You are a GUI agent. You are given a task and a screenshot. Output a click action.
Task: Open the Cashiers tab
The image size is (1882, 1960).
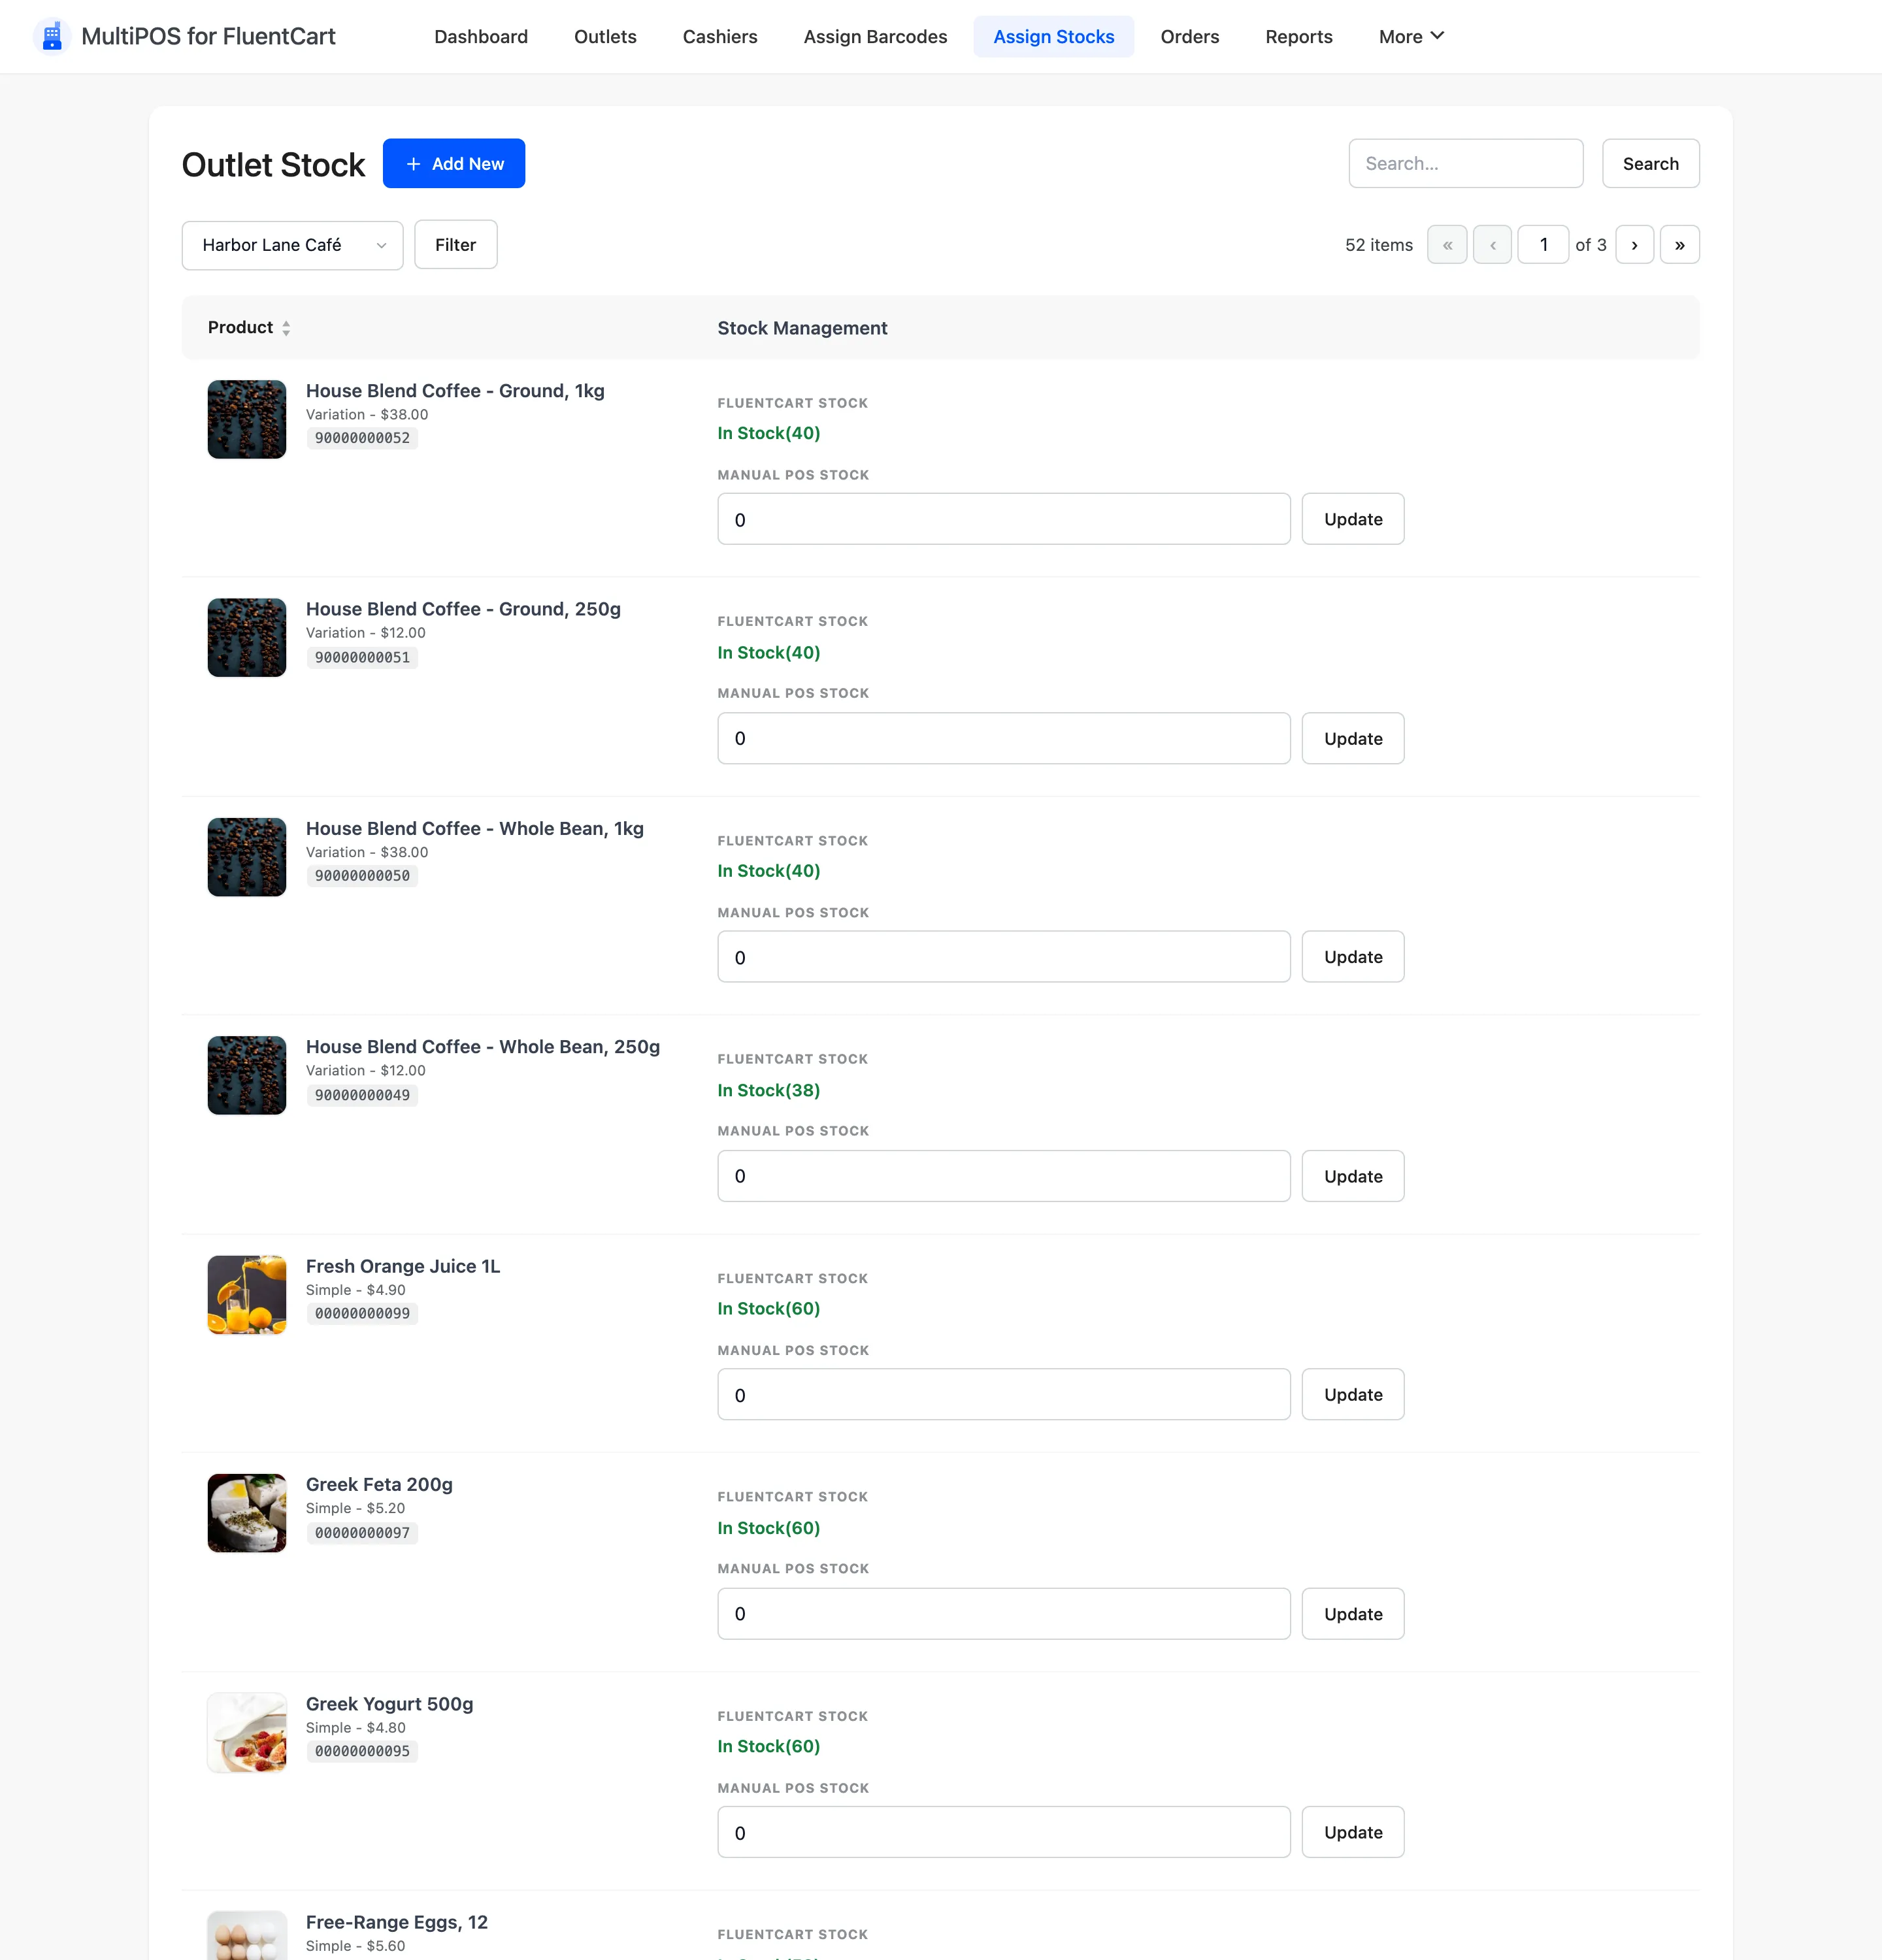720,37
